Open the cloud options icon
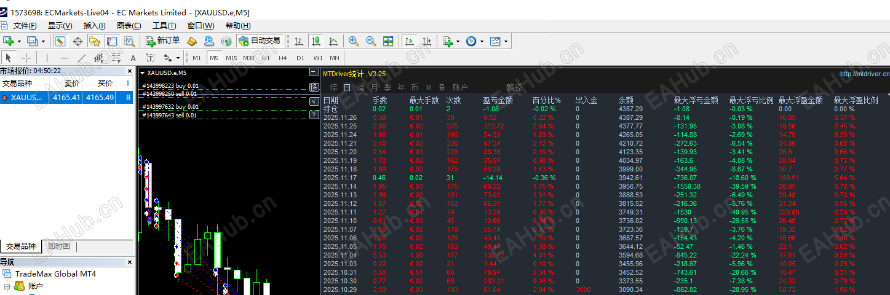890x295 pixels. coord(209,41)
